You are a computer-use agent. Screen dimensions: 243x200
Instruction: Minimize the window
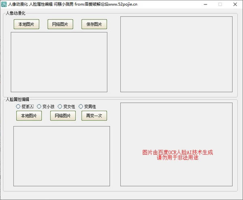(205, 4)
